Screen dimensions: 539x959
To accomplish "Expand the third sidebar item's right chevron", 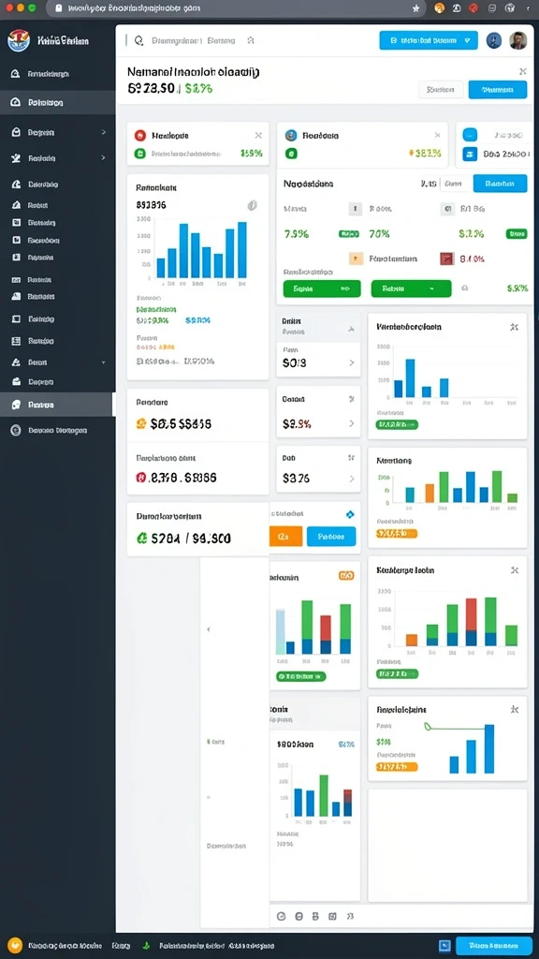I will [103, 132].
